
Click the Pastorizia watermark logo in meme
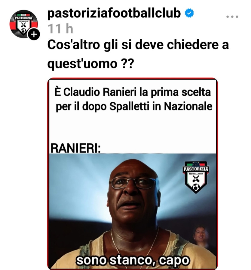click(x=196, y=177)
